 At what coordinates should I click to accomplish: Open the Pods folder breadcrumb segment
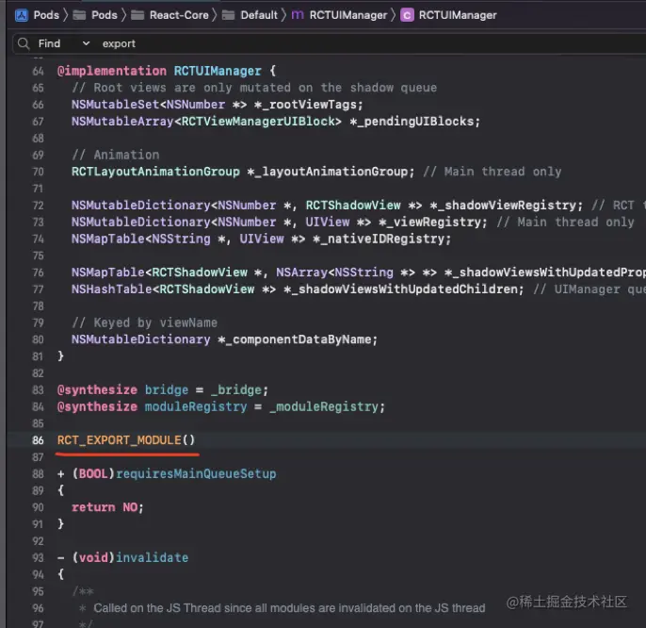(105, 15)
